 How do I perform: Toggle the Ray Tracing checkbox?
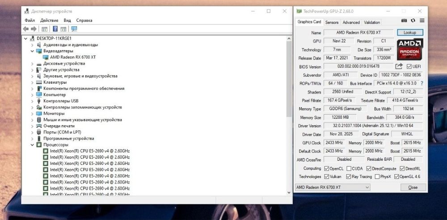pos(348,176)
